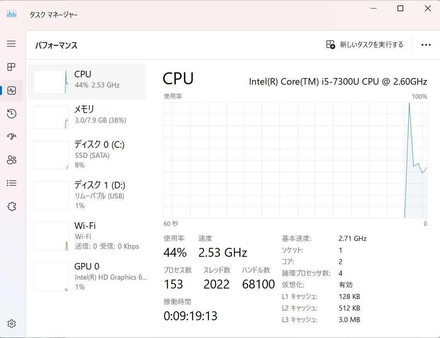This screenshot has height=338, width=440.
Task: Open the three-dot more options menu
Action: point(426,45)
